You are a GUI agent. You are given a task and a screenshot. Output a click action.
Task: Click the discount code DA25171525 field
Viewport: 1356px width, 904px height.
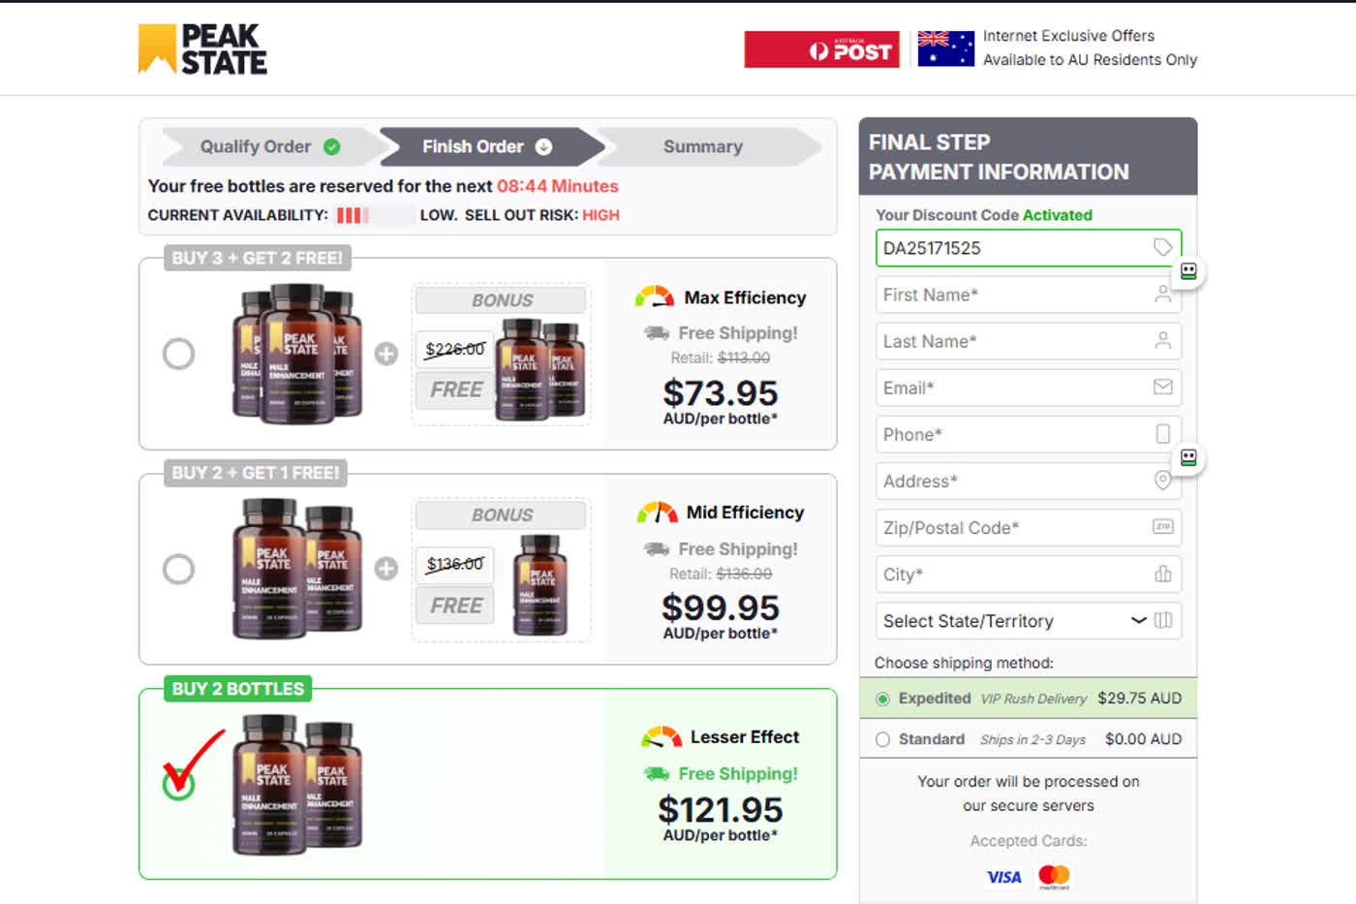1029,247
